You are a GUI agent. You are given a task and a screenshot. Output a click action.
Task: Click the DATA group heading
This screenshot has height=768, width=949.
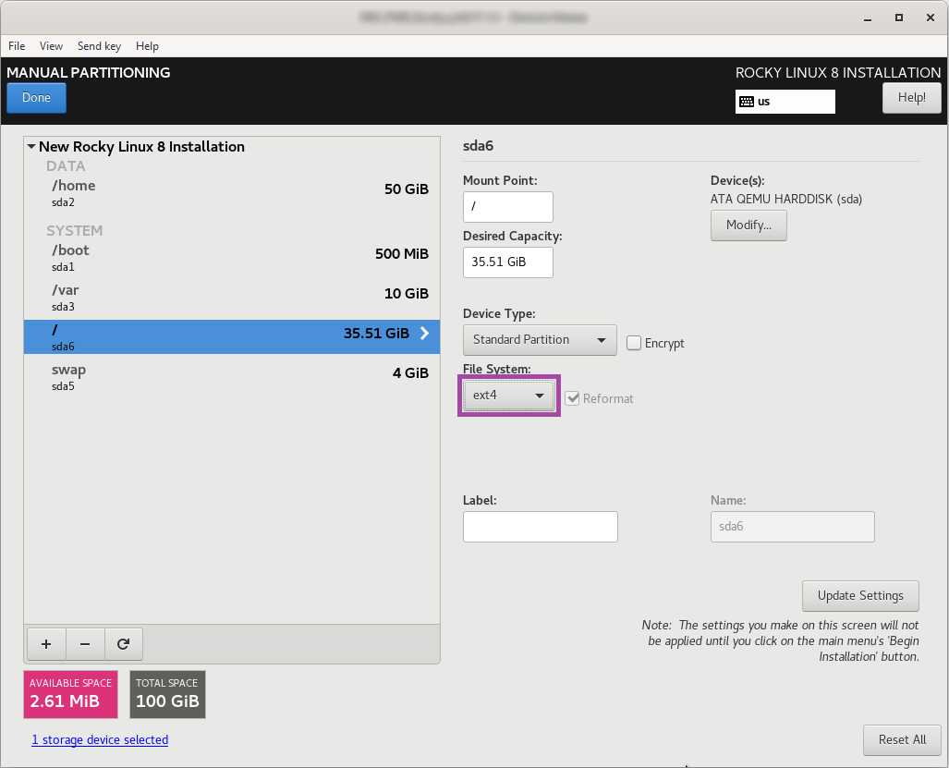(x=66, y=165)
